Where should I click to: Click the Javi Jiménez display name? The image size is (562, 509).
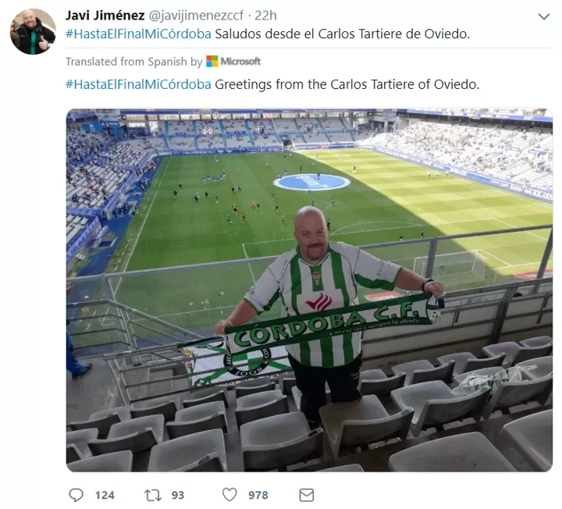point(105,16)
